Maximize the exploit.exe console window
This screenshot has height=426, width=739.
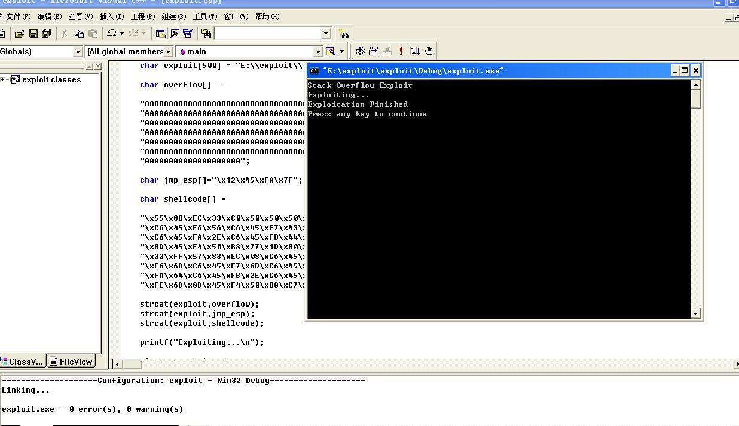[x=685, y=70]
